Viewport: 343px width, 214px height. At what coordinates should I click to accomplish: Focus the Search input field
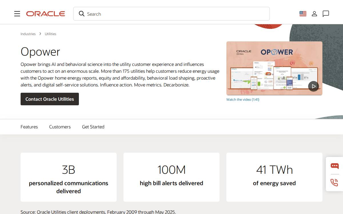pyautogui.click(x=171, y=14)
